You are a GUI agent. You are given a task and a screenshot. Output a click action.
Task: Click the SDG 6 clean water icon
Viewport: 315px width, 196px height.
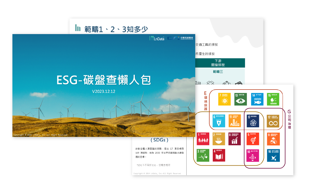pos(219,121)
